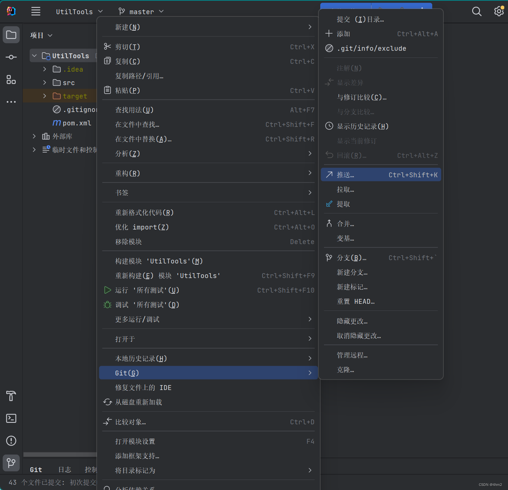This screenshot has width=508, height=490.
Task: Open the Terminal tool window
Action: pos(11,418)
